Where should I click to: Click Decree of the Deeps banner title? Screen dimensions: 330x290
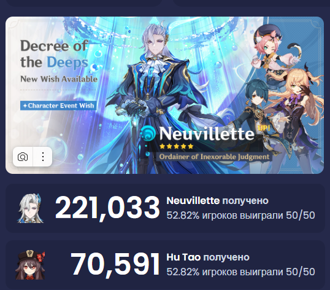pos(54,54)
